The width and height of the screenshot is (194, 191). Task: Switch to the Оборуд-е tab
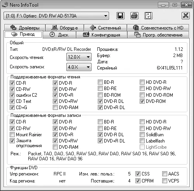64,28
